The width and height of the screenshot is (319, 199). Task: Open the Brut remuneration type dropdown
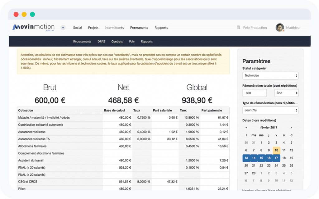[x=286, y=93]
